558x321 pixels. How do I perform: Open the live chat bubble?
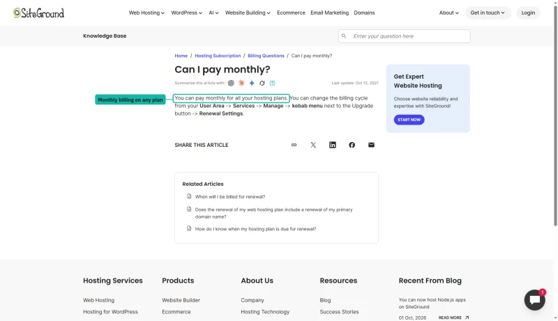click(x=534, y=300)
